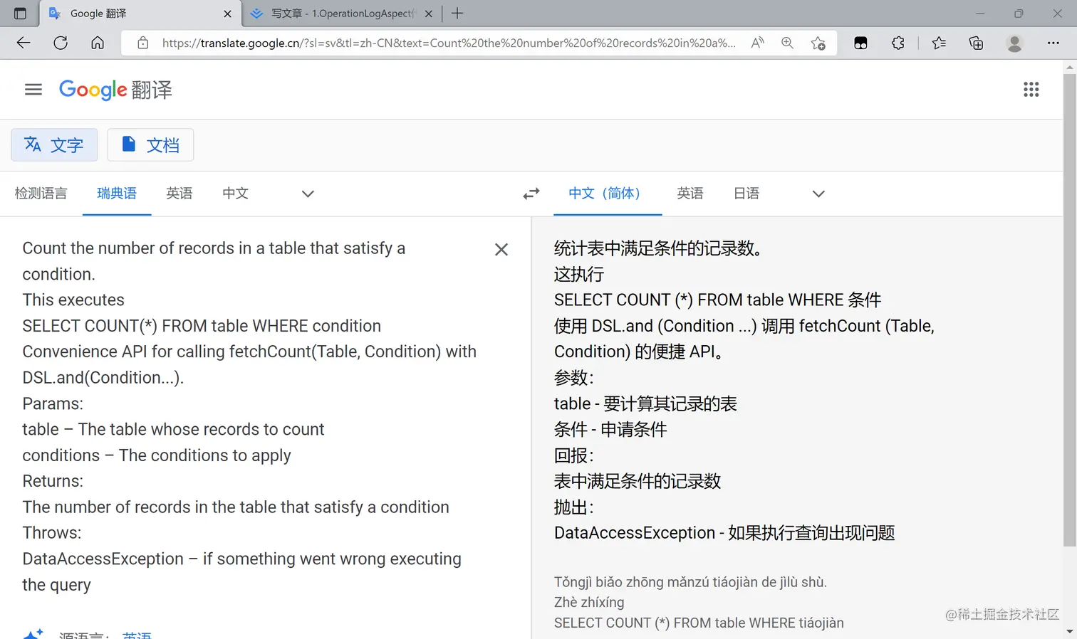Click translated line '回报:'
Screen dimensions: 1077x639
pyautogui.click(x=573, y=455)
